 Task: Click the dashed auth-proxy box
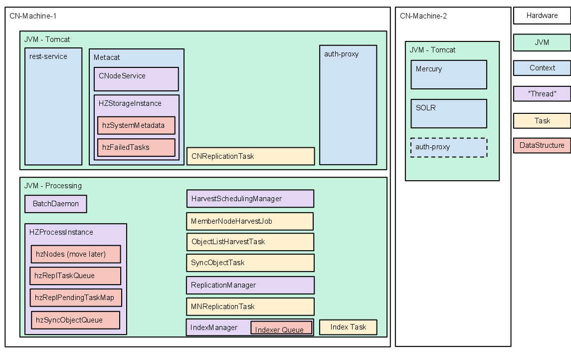coord(448,147)
